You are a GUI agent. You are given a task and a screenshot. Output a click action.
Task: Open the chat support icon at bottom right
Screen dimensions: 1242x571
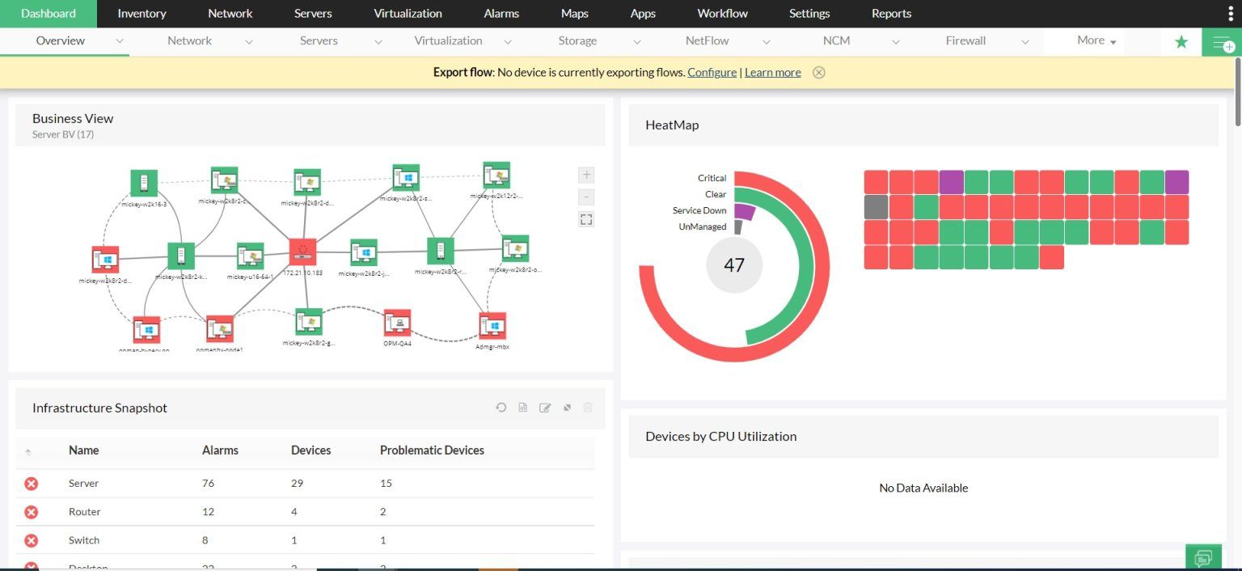(1204, 556)
